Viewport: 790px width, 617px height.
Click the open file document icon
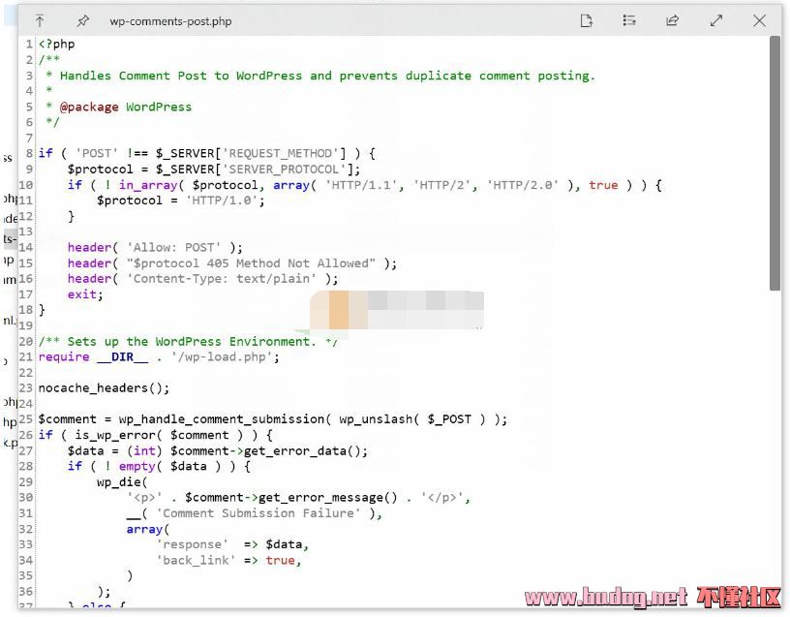coord(586,20)
